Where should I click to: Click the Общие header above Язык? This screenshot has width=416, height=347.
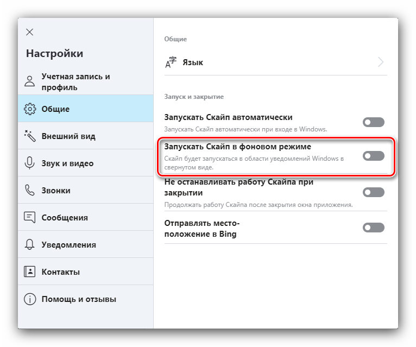(x=175, y=39)
